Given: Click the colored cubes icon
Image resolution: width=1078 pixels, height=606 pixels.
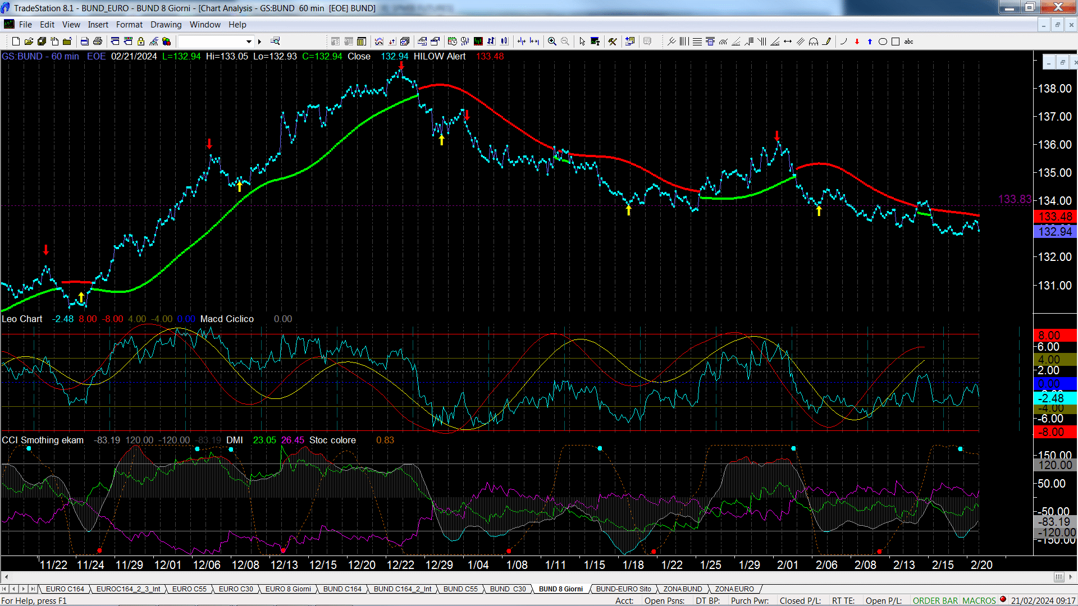Looking at the screenshot, I should 166,42.
